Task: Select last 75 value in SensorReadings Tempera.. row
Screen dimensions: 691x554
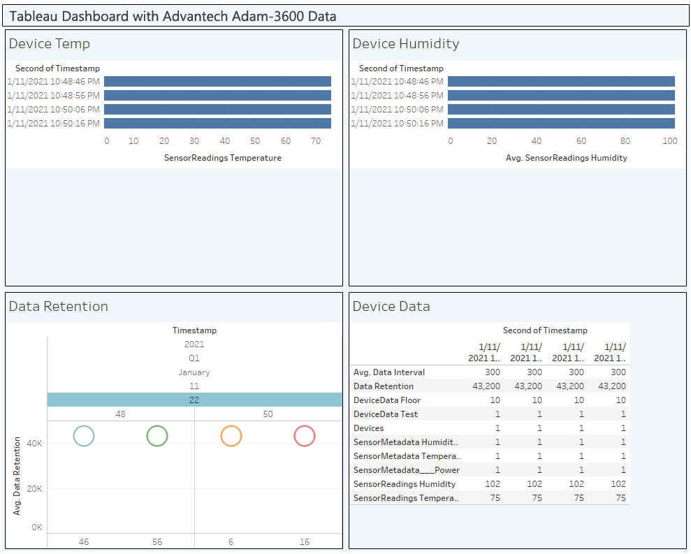Action: [621, 498]
